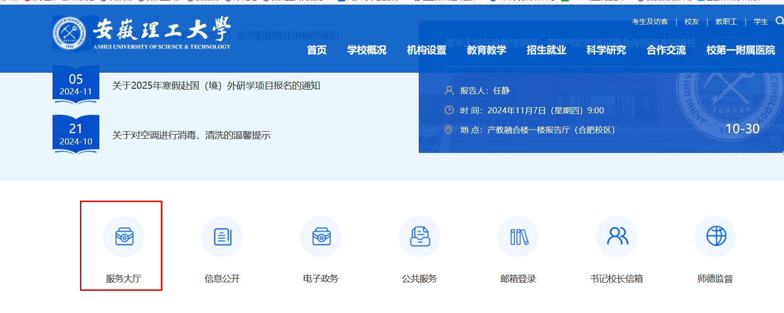
Task: Open the 空调消毒清洗 温馨提示 notice
Action: pyautogui.click(x=191, y=135)
